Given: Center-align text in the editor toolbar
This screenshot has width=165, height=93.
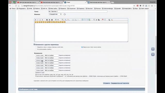Looking at the screenshot, I should pos(49,20).
